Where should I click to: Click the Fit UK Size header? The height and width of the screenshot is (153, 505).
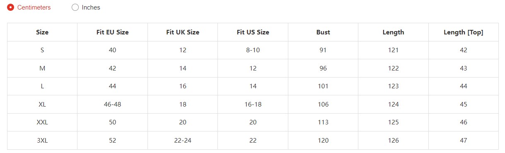tap(183, 32)
